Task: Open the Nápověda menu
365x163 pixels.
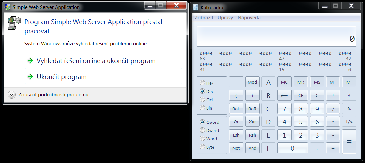Action: [x=249, y=18]
